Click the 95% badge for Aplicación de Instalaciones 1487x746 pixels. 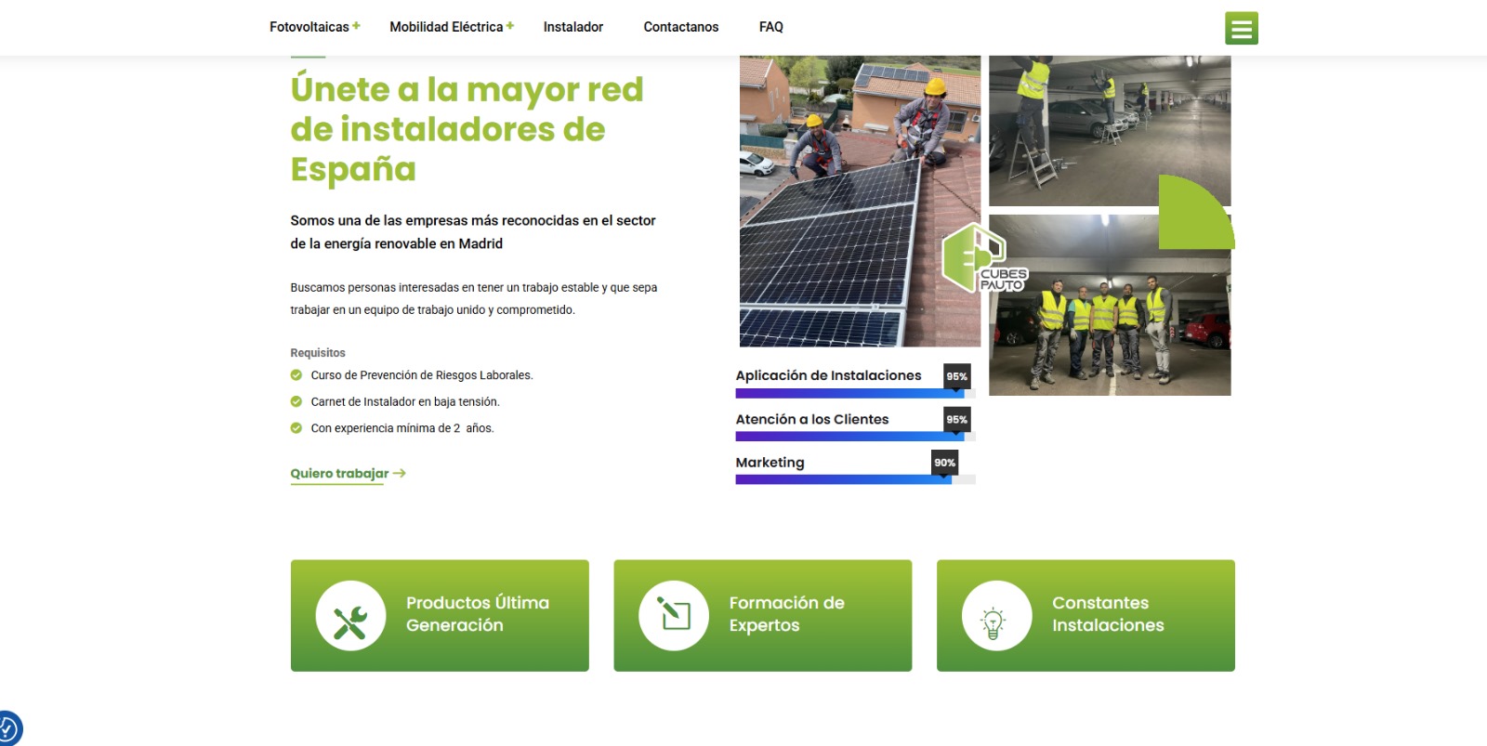(x=957, y=376)
